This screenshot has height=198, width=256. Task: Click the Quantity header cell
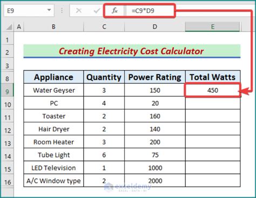[x=104, y=77]
